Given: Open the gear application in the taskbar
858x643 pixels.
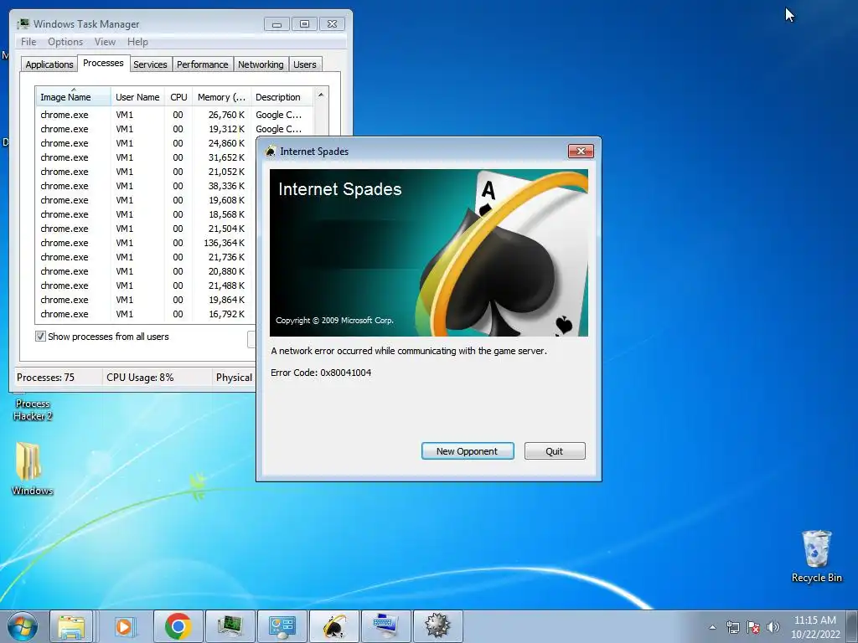Looking at the screenshot, I should tap(437, 626).
